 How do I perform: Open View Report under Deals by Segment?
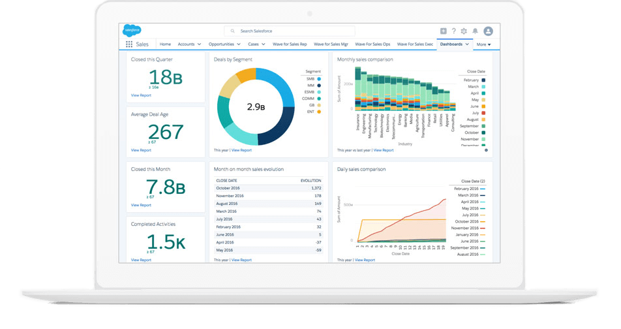point(241,150)
